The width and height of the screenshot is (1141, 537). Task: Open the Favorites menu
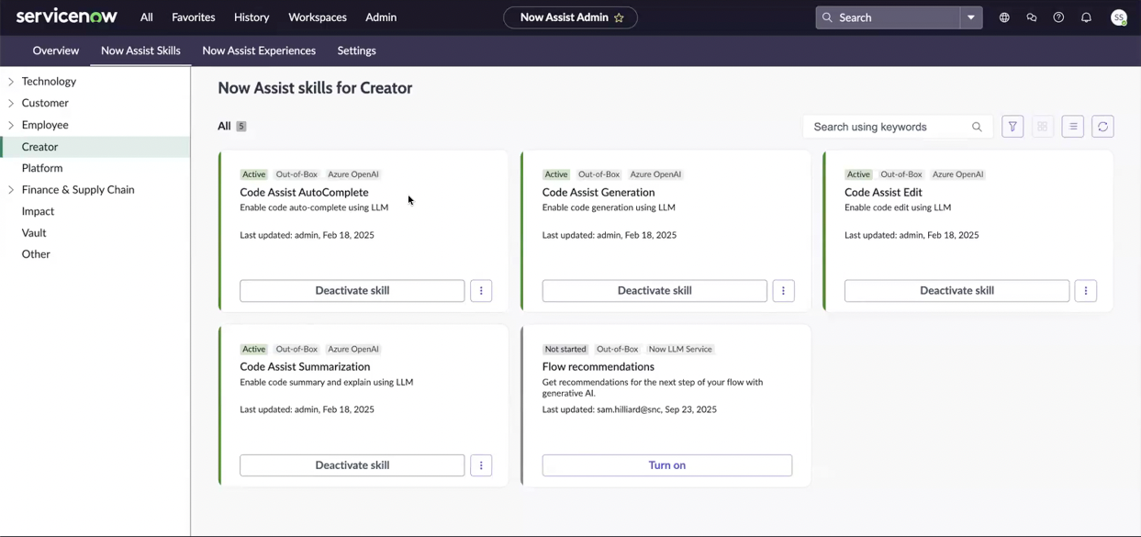(x=194, y=17)
